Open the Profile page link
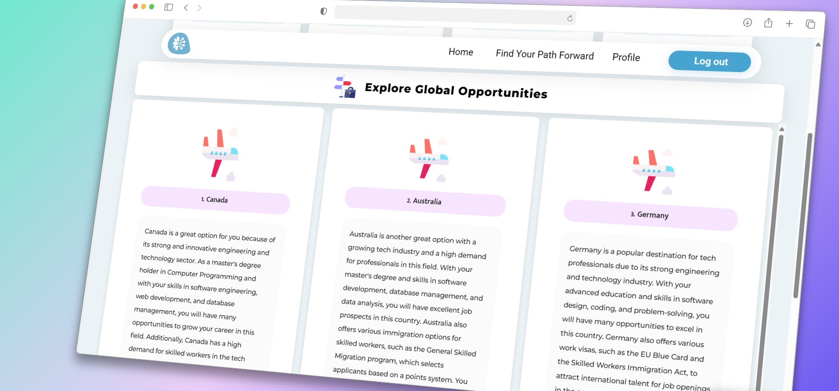The height and width of the screenshot is (391, 839). 626,57
